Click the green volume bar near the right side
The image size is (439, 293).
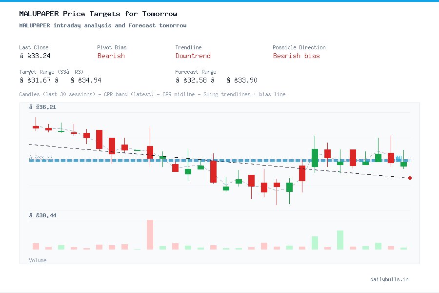click(x=340, y=239)
